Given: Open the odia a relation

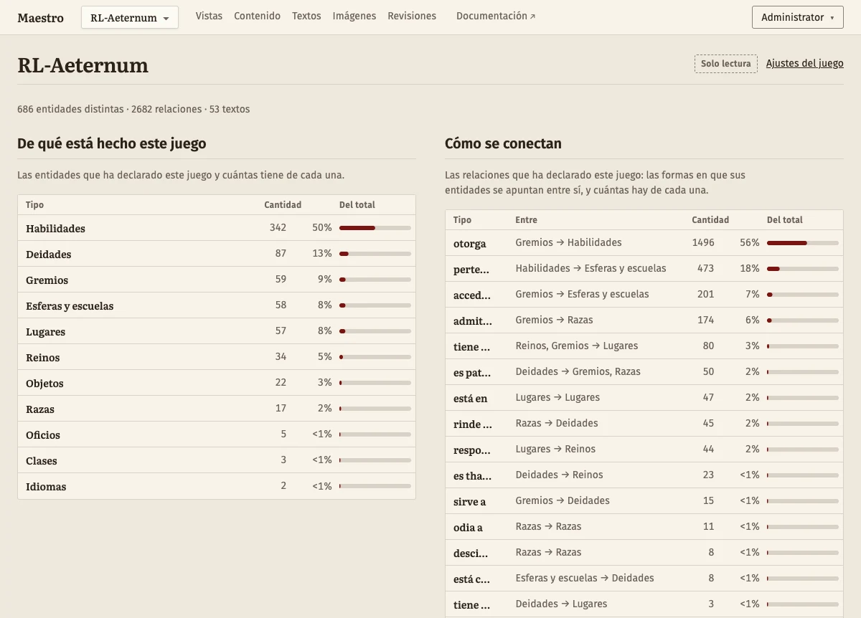Looking at the screenshot, I should pos(468,528).
